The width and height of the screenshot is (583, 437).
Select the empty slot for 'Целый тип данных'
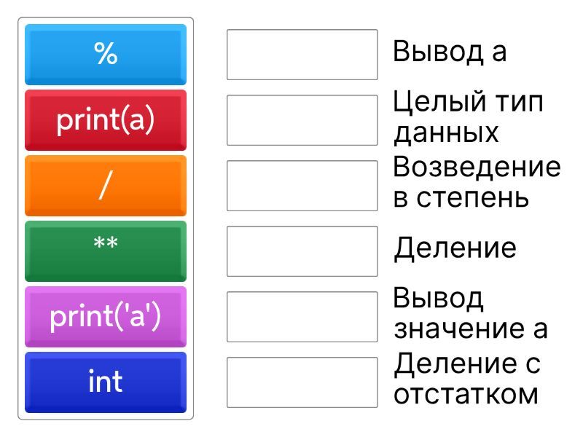pyautogui.click(x=302, y=120)
